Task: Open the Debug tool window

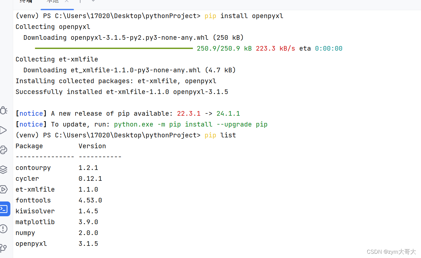Action: pyautogui.click(x=4, y=110)
